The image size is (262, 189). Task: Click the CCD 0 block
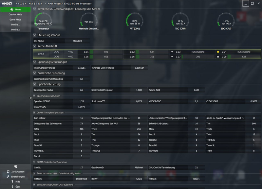[41, 54]
